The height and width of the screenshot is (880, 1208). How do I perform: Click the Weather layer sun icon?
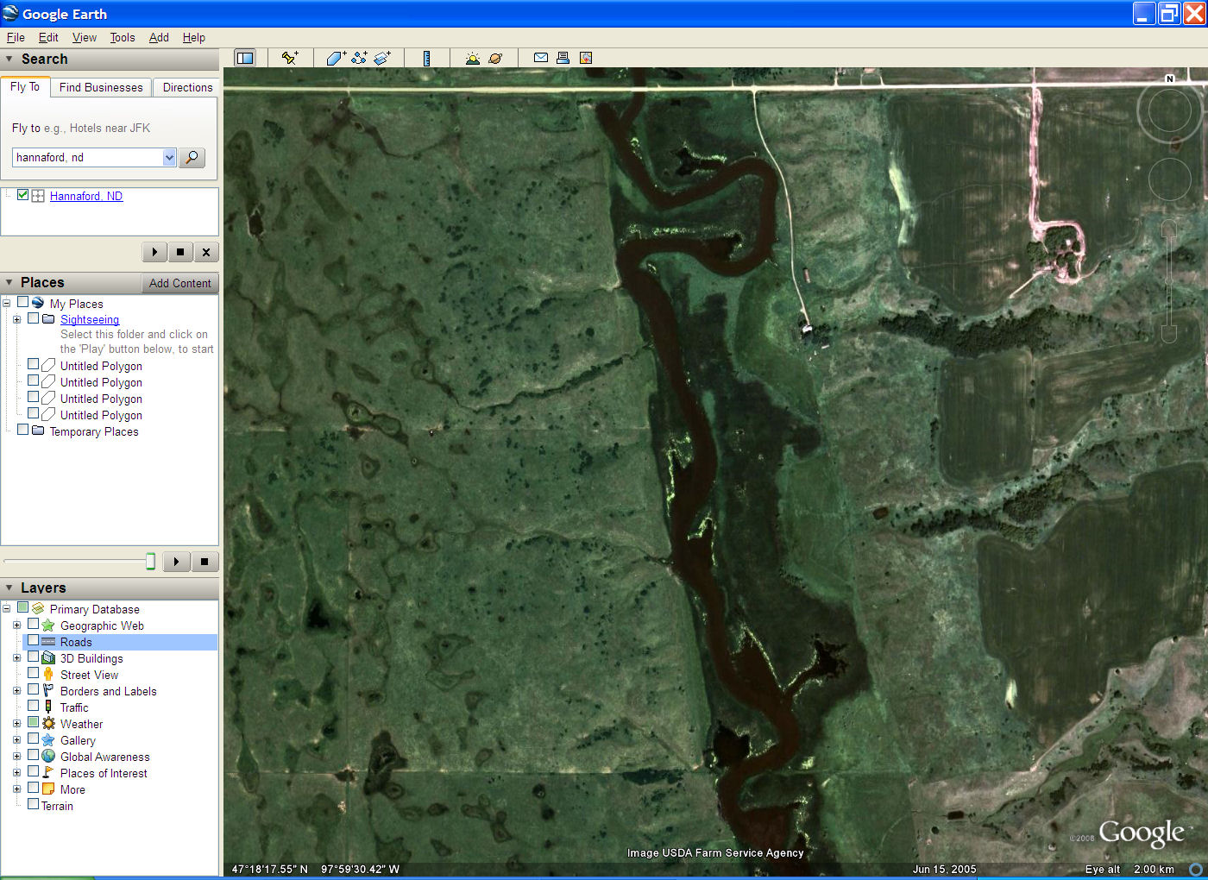[x=48, y=724]
